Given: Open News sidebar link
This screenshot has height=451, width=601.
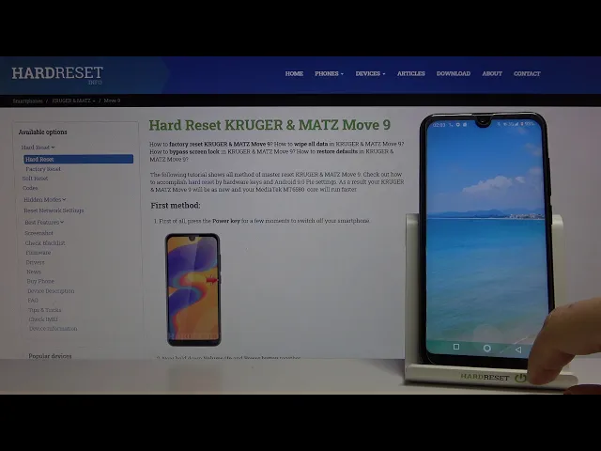Looking at the screenshot, I should coord(34,272).
